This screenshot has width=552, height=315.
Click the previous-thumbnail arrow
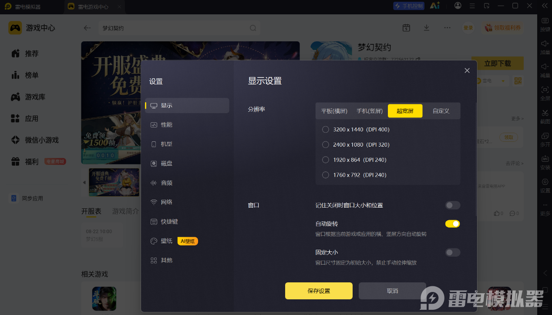point(84,182)
